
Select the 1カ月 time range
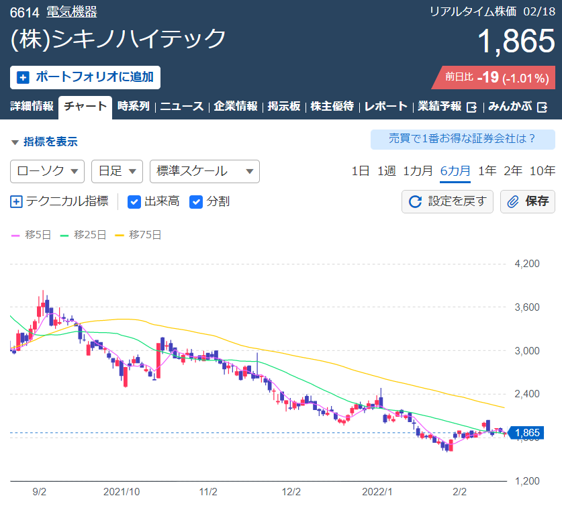tap(418, 171)
